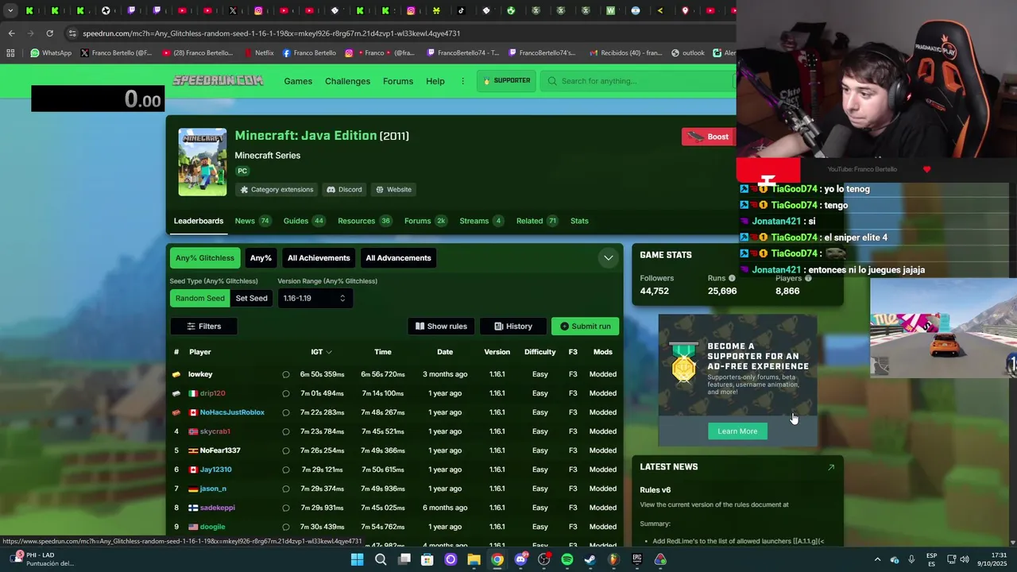
Task: Click the green Submit run button
Action: tap(585, 327)
